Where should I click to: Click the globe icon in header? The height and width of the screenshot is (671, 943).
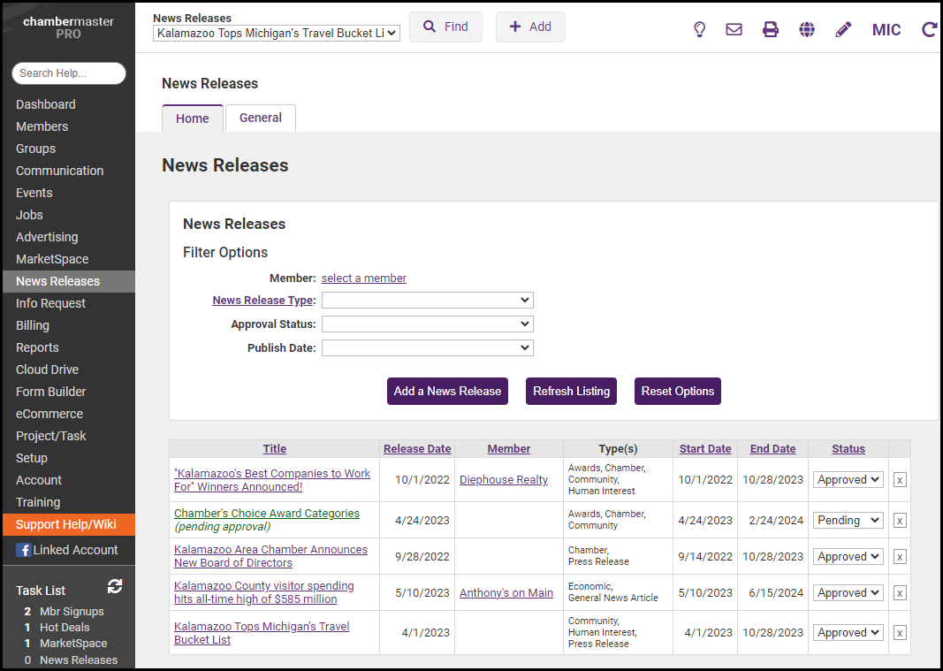807,29
